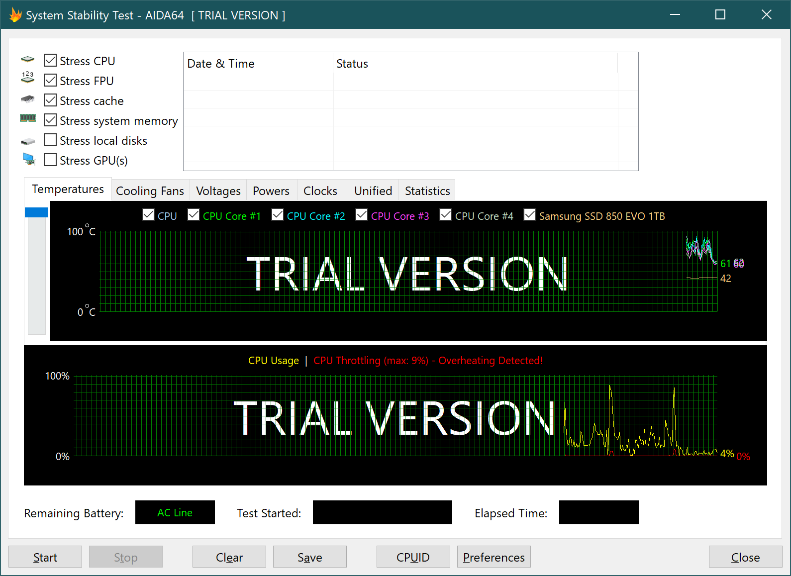Click the local disk drive icon
The image size is (791, 576).
(28, 141)
